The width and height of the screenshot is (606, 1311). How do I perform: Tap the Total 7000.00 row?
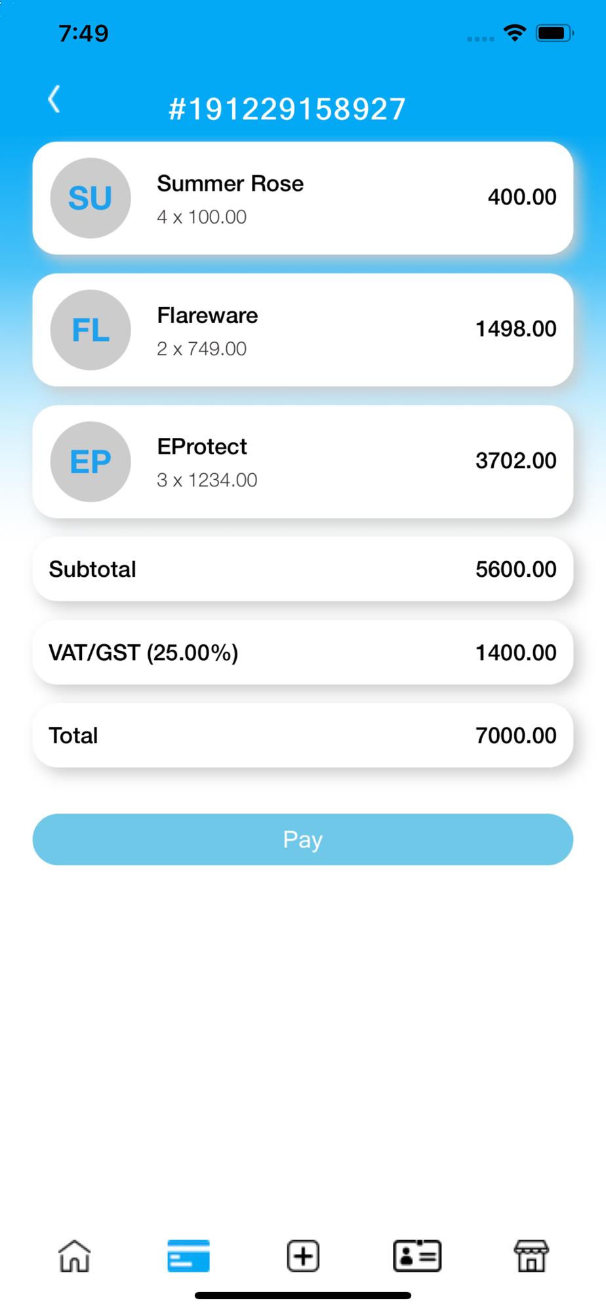303,735
